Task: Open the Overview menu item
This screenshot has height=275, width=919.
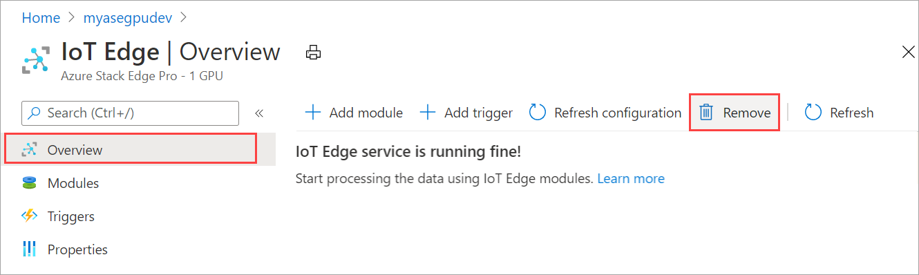Action: [x=129, y=149]
